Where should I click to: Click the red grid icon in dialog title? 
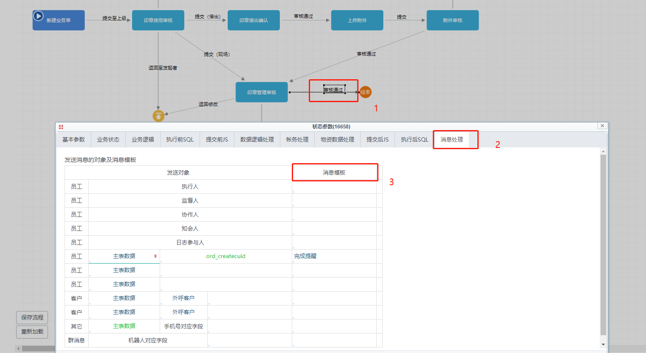(x=61, y=127)
